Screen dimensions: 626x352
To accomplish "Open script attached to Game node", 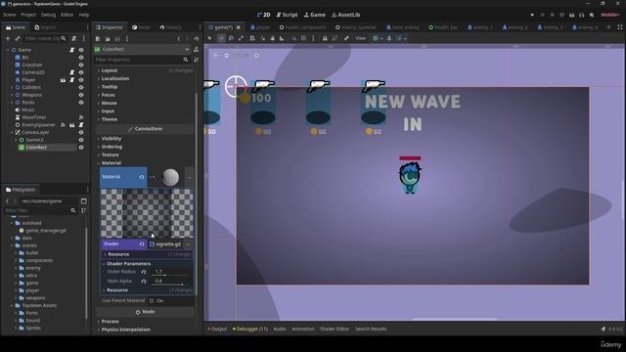I will point(71,50).
